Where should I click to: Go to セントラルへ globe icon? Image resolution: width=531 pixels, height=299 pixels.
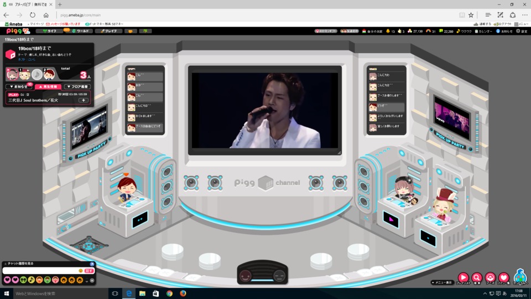tap(520, 277)
